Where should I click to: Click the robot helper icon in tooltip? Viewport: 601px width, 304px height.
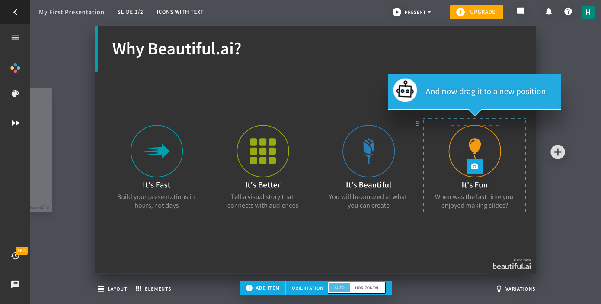[405, 91]
